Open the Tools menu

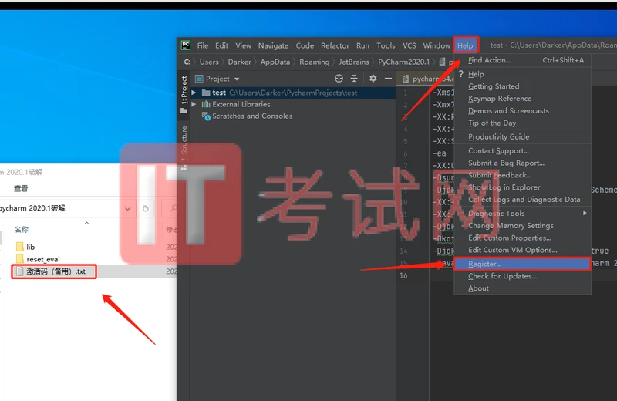coord(386,45)
